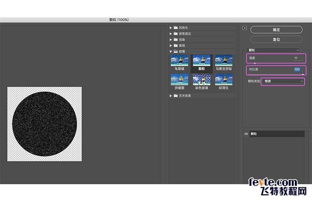Viewport: 312px width, 201px height.
Task: Expand the 艺术效果 artistic folder
Action: (x=170, y=96)
